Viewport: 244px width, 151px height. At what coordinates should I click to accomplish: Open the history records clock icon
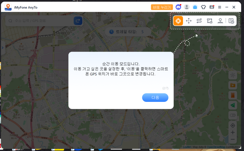coord(231,21)
